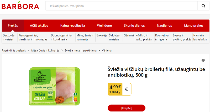Click the chicken fillet product image
This screenshot has height=112, width=210.
55,86
